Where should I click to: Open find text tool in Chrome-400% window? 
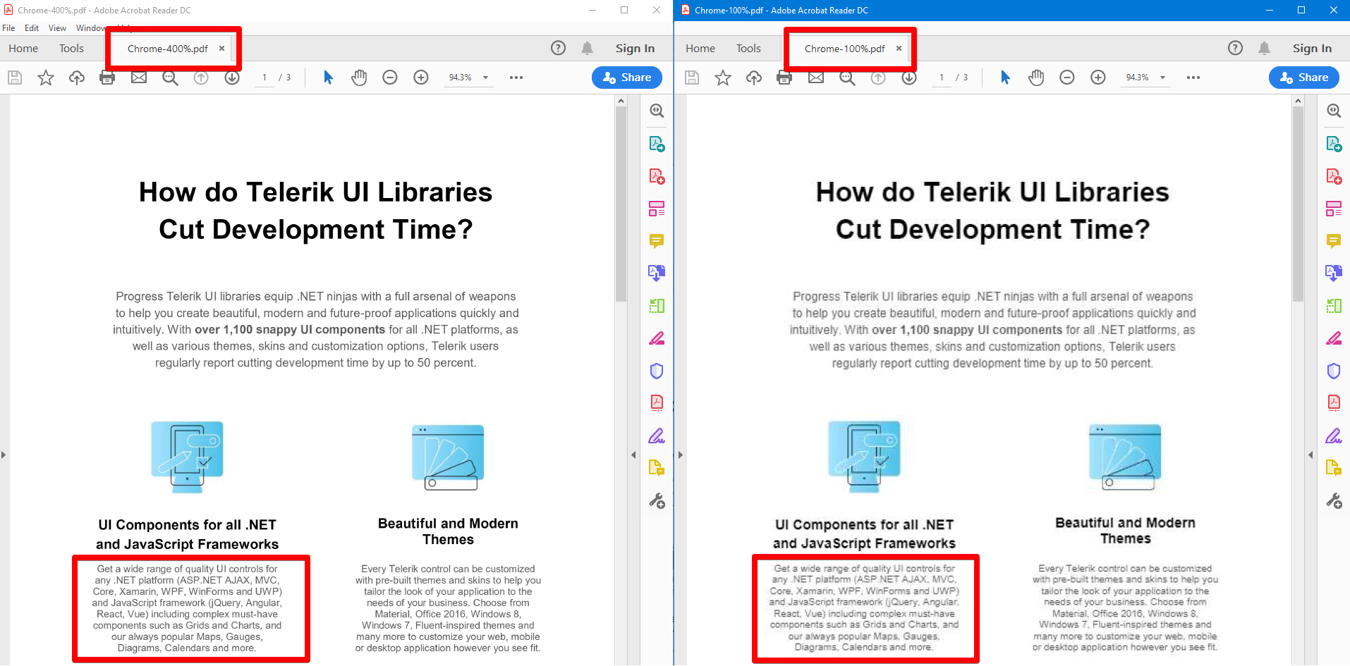click(170, 78)
